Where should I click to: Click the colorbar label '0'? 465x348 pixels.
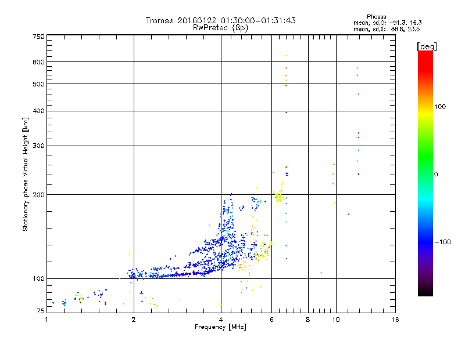[x=436, y=175]
